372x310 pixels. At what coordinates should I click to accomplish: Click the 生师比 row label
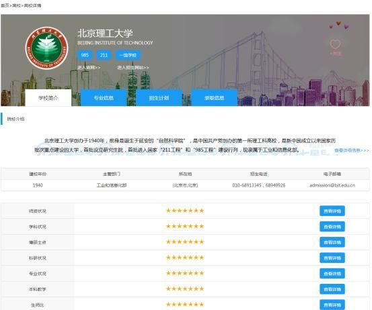[x=38, y=305]
